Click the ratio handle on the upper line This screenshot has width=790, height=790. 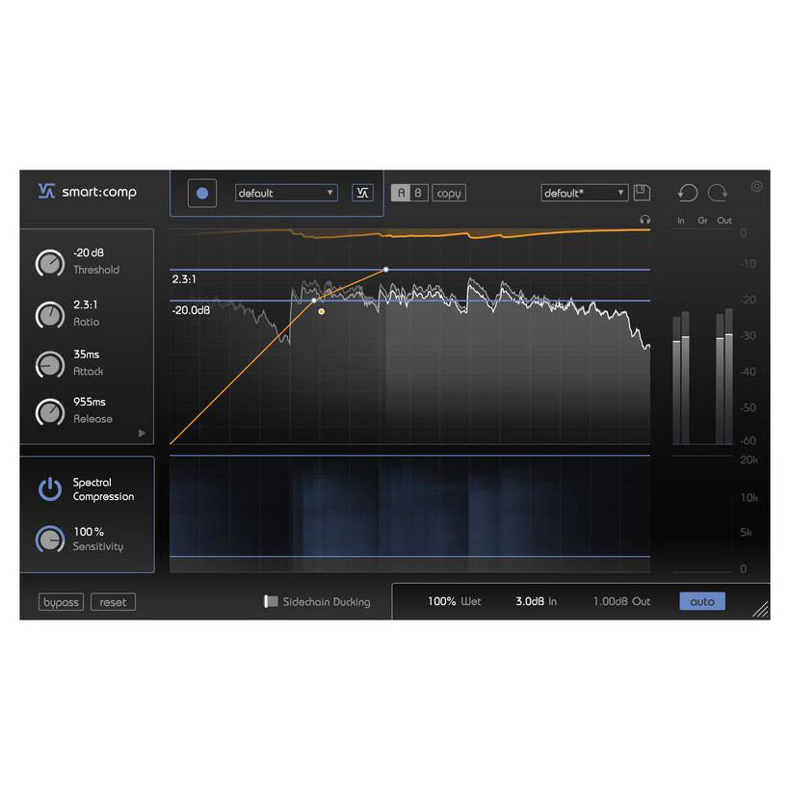coord(386,270)
